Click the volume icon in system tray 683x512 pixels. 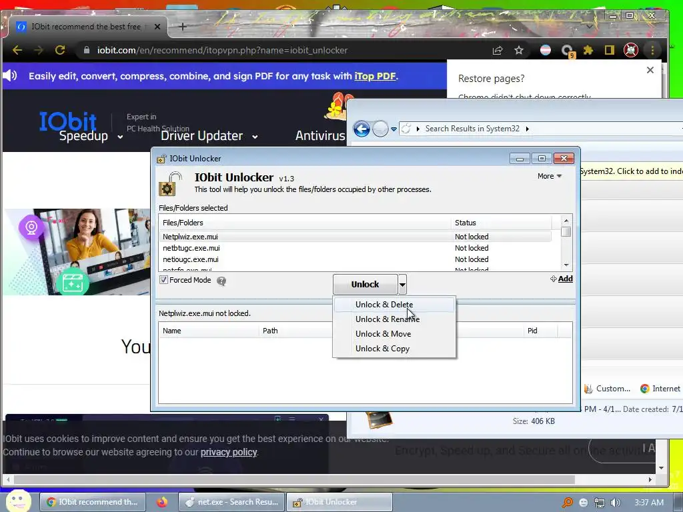tap(616, 503)
